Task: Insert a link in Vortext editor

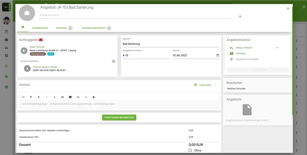Action: 78,97
